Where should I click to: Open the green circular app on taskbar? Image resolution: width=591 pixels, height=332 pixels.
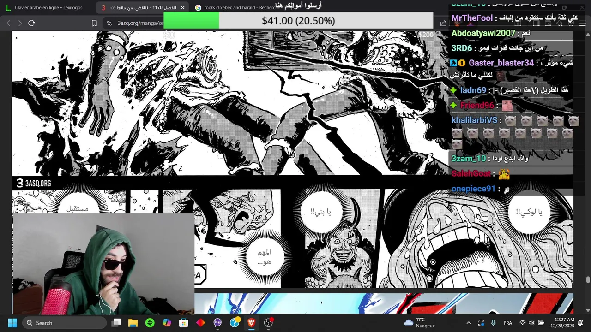150,323
